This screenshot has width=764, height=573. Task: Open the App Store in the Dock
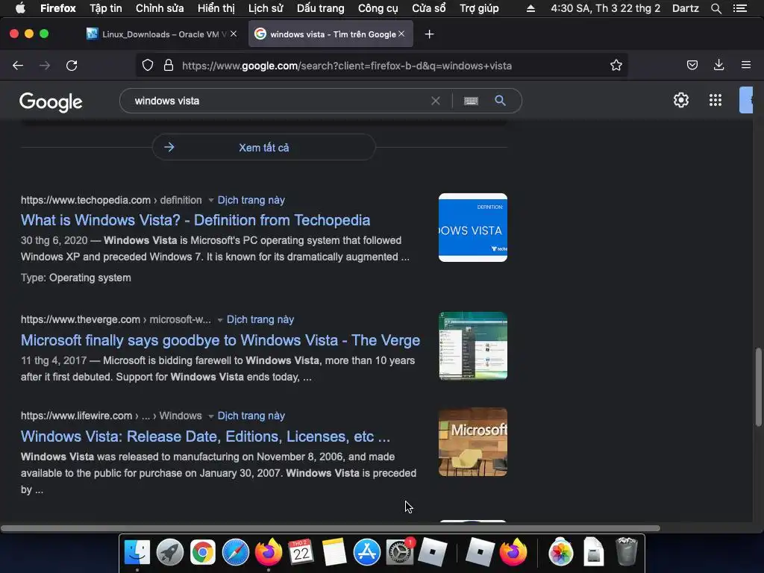click(x=366, y=553)
